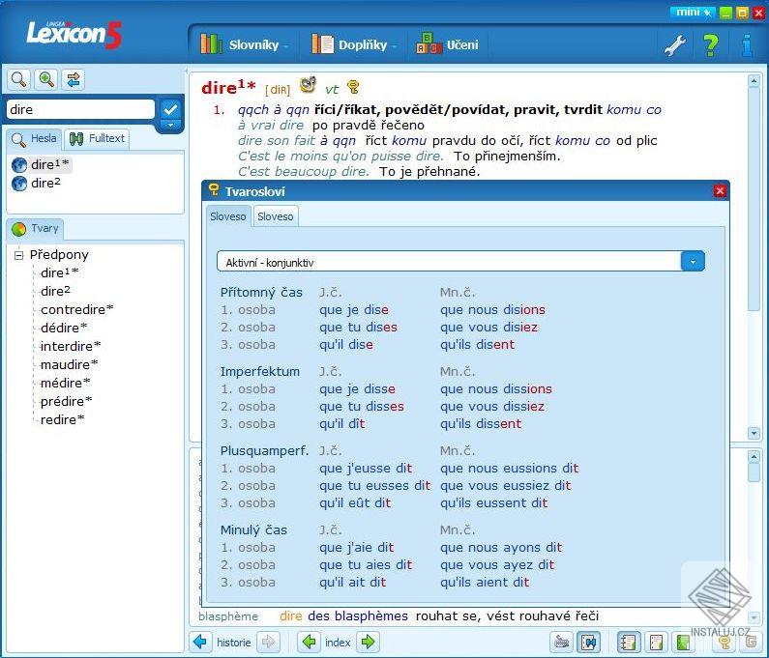The width and height of the screenshot is (769, 658).
Task: Open settings via the wrench icon
Action: coord(675,45)
